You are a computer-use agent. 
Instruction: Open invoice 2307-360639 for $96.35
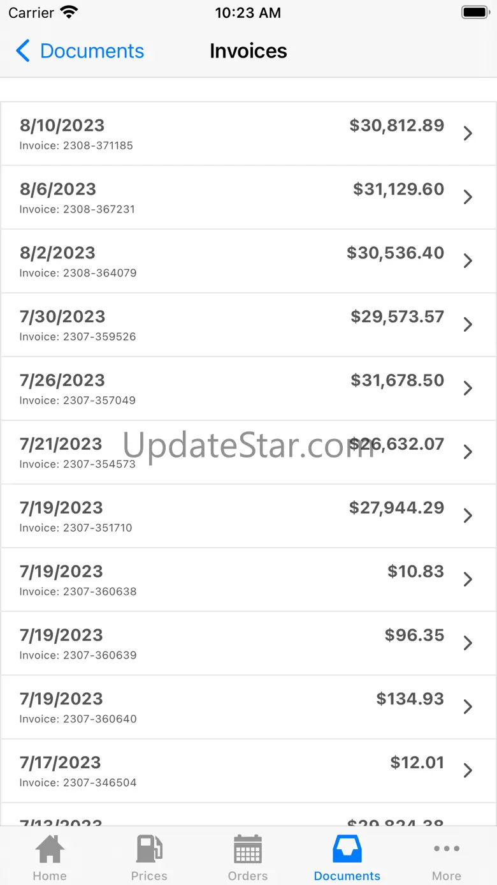pos(248,643)
